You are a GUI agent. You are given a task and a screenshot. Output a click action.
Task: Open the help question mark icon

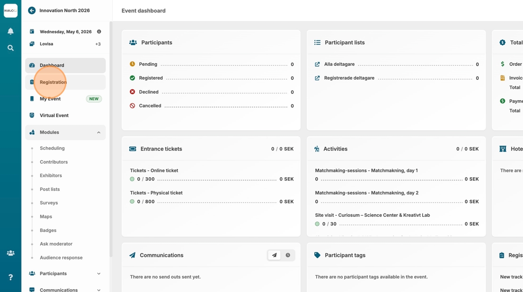(10, 277)
